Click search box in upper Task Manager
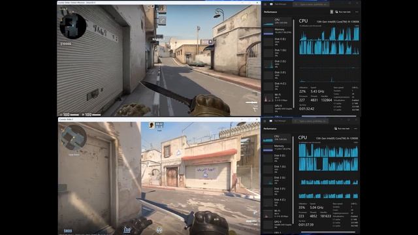Viewport: 418px width, 235px height. tap(311, 5)
